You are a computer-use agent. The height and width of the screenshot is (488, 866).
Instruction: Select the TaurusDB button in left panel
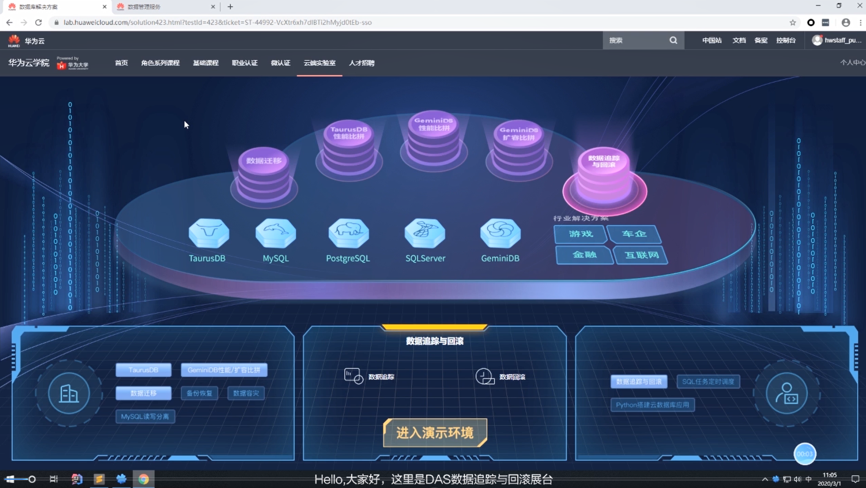143,370
